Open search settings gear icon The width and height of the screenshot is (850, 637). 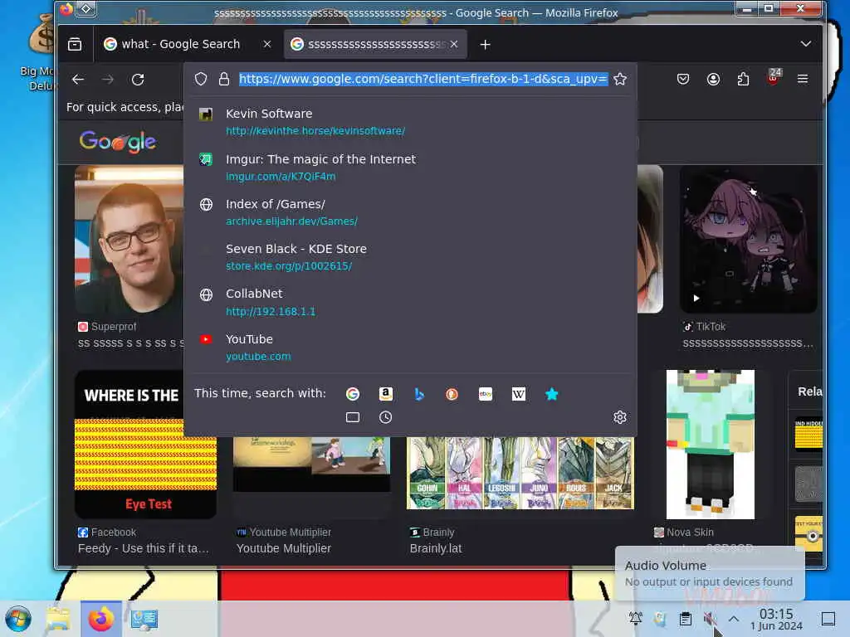[620, 417]
